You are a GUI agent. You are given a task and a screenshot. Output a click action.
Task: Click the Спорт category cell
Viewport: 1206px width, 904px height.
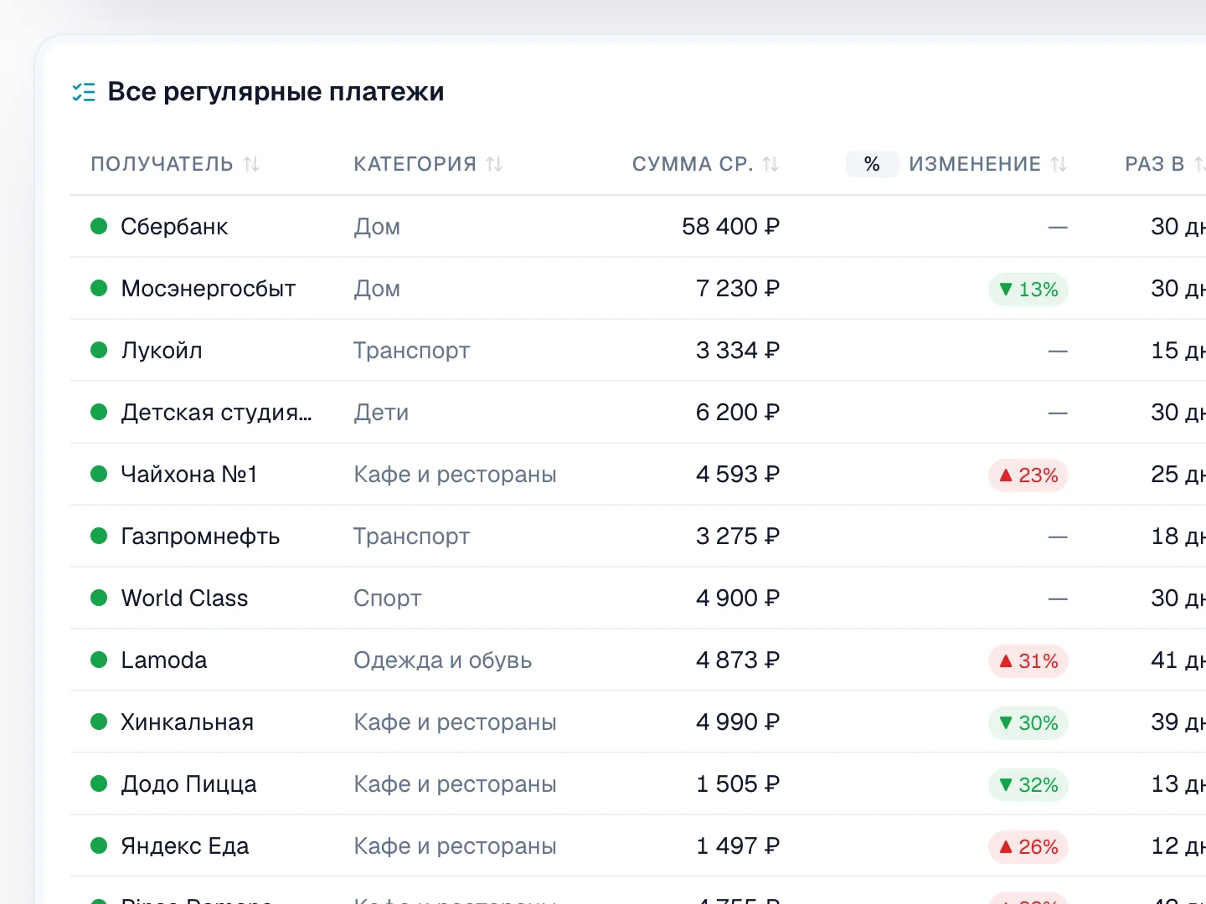387,598
